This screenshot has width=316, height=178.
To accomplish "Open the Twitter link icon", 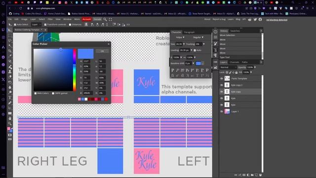I will [x=255, y=19].
